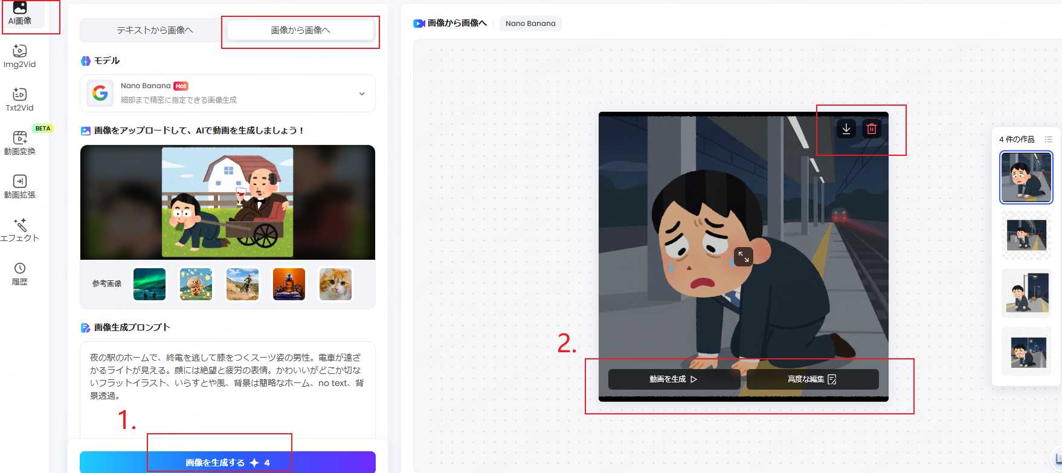Switch to the 画像から画像へ tab
This screenshot has width=1062, height=473.
(x=300, y=30)
